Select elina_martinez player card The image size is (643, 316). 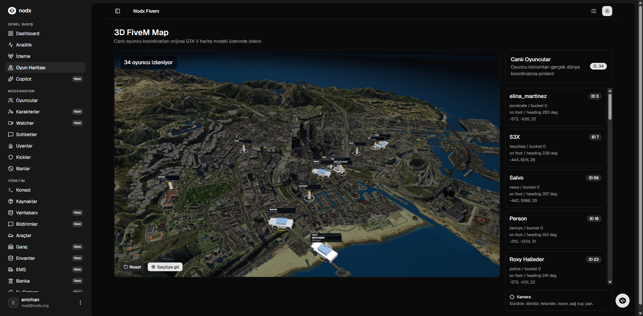(x=556, y=107)
